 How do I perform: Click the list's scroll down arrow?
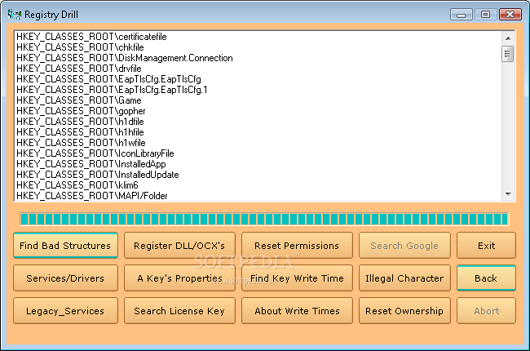(508, 194)
